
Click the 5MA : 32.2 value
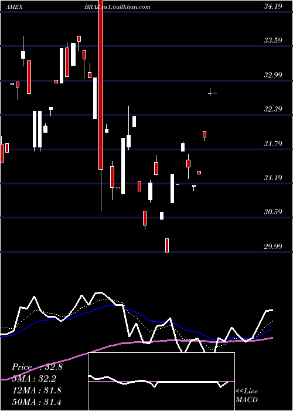click(34, 379)
